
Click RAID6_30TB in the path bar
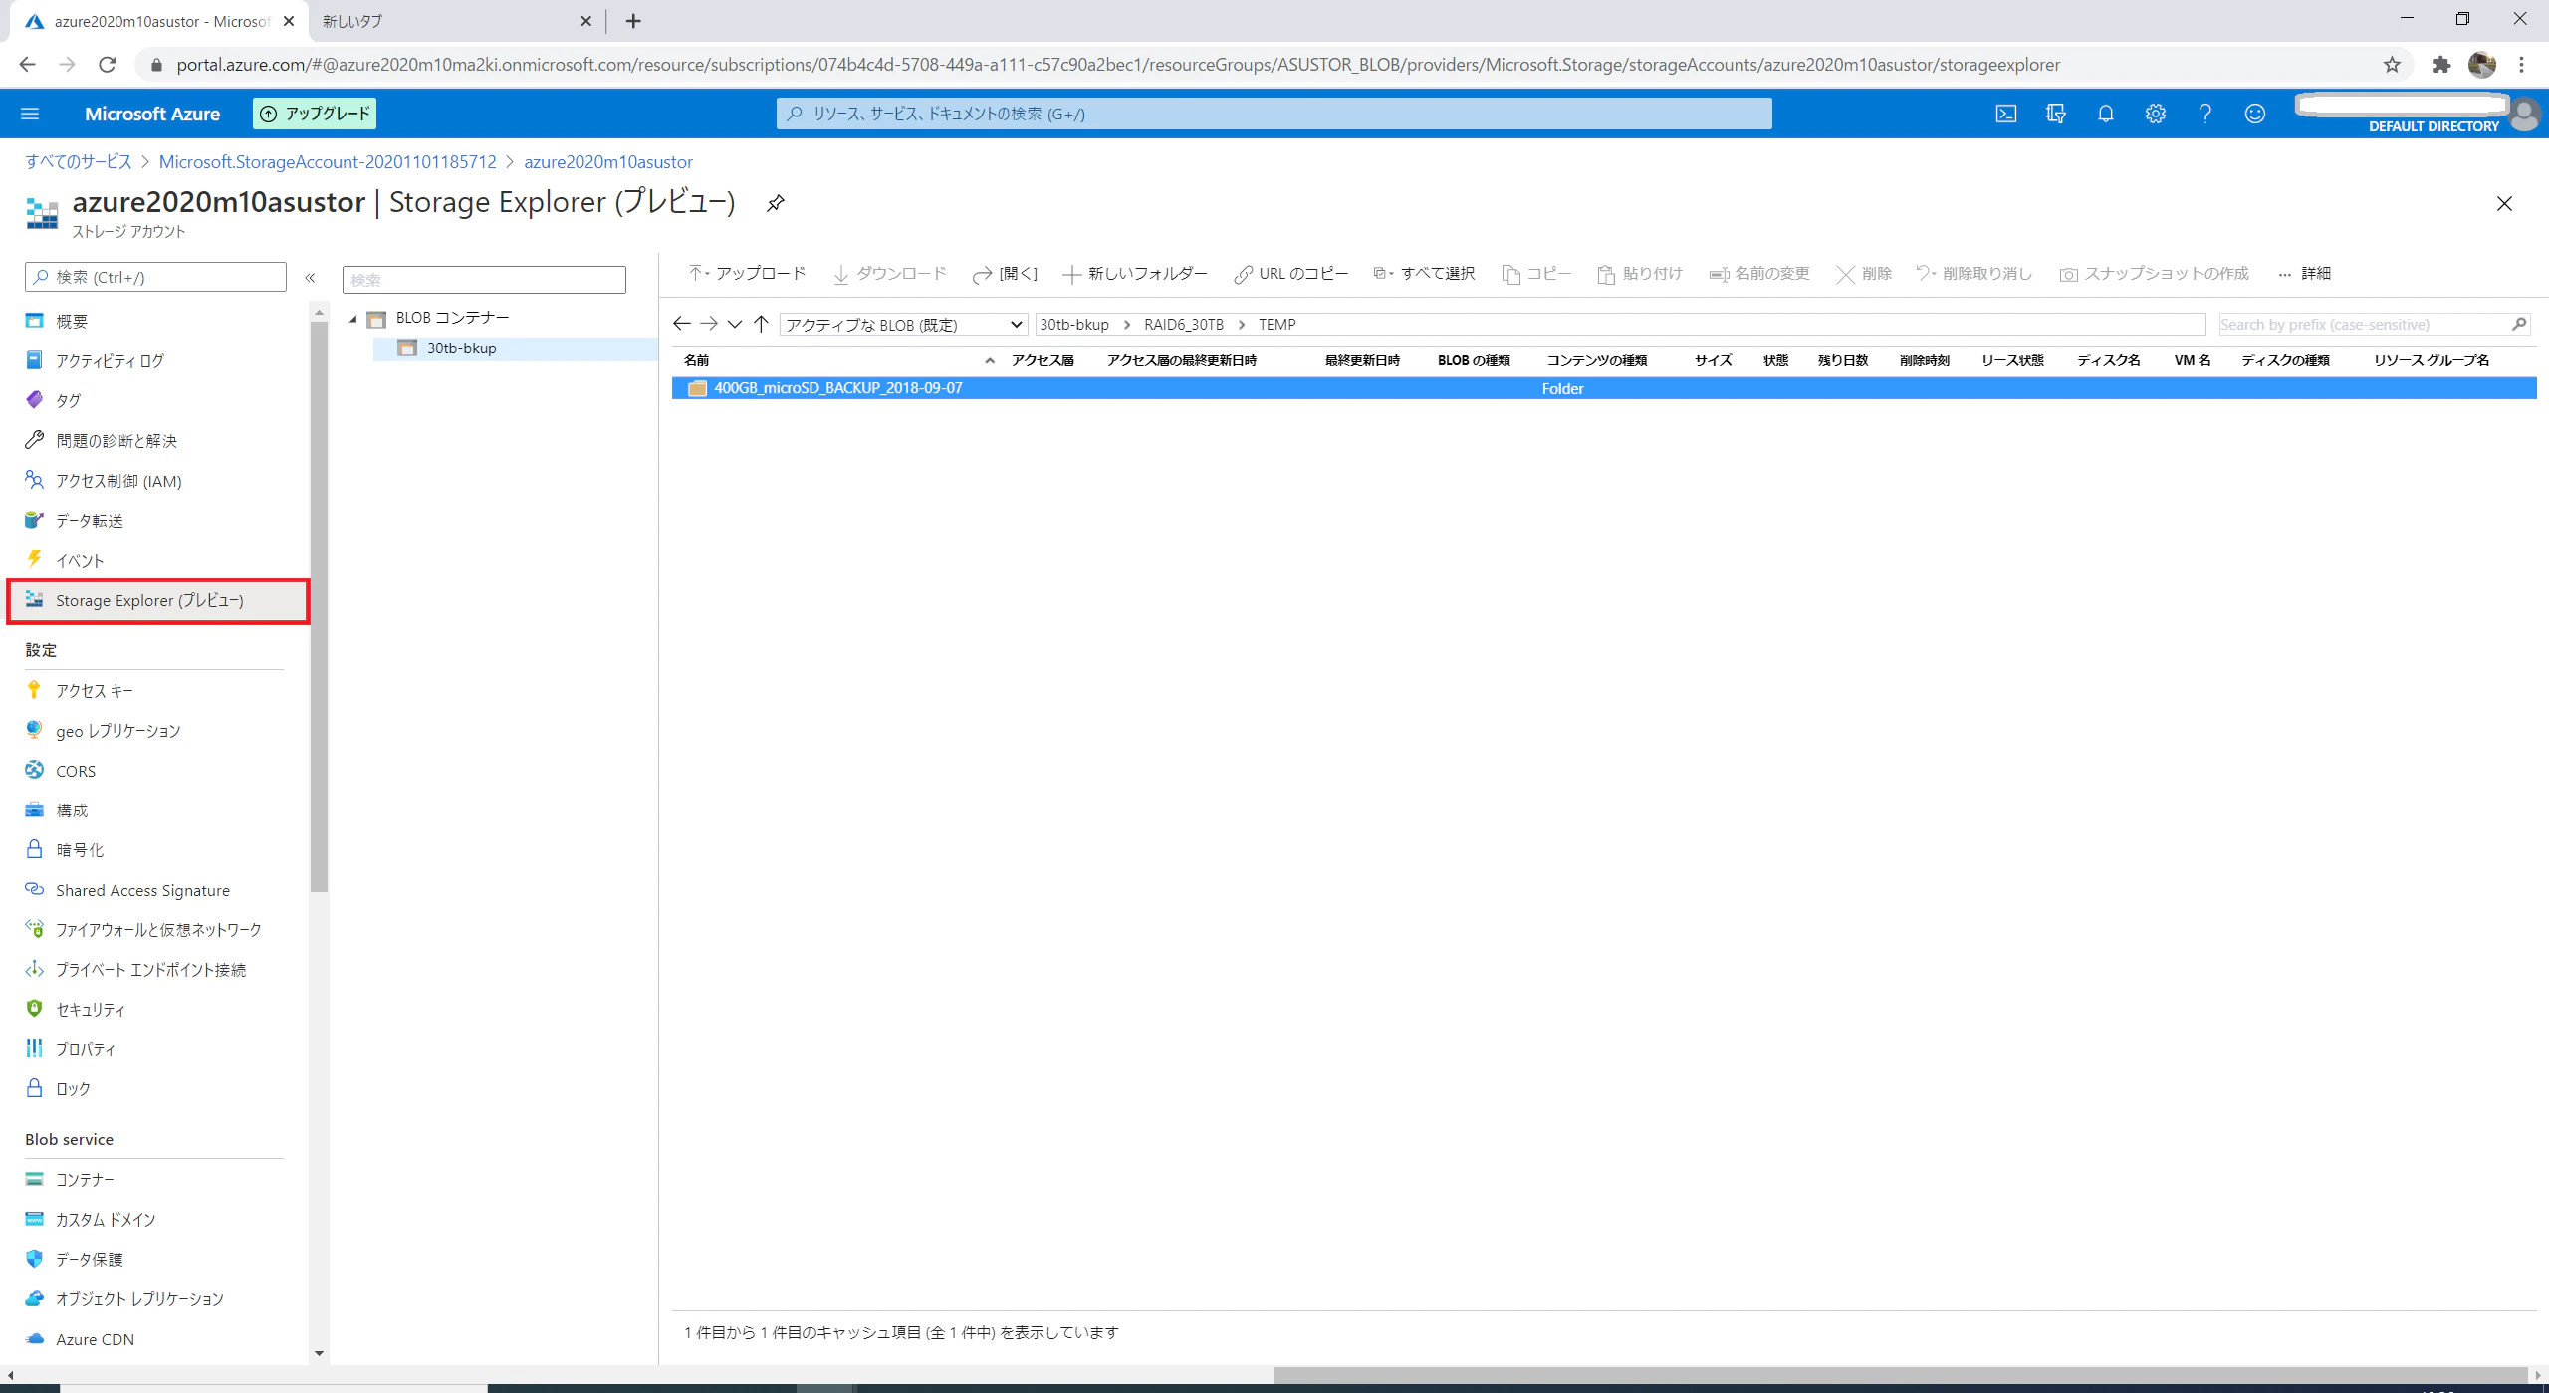click(1184, 324)
